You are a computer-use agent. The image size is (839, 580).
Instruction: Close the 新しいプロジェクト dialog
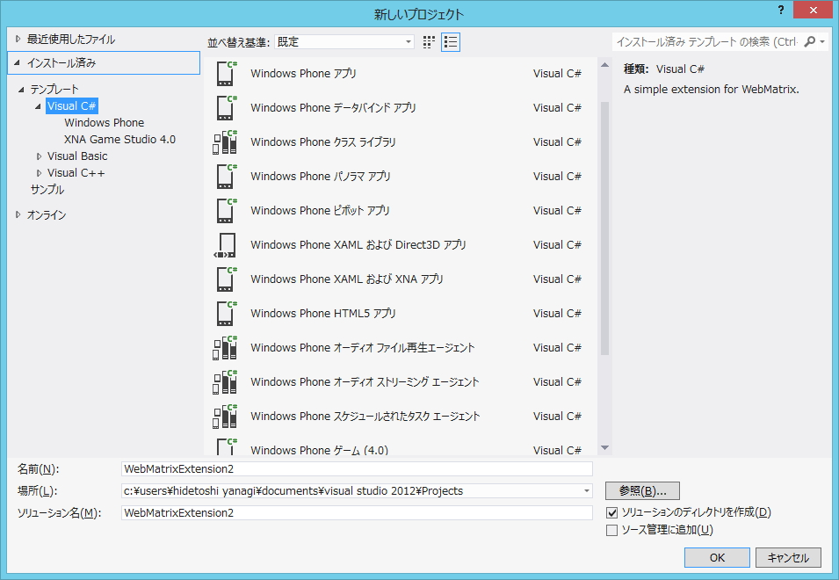pos(813,10)
